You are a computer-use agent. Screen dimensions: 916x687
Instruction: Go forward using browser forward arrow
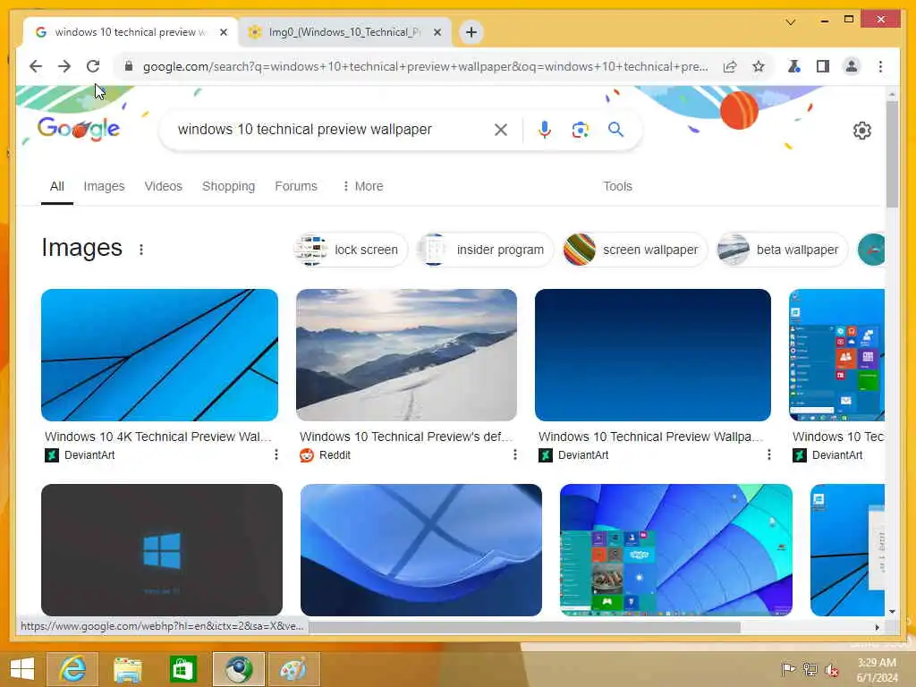point(64,66)
